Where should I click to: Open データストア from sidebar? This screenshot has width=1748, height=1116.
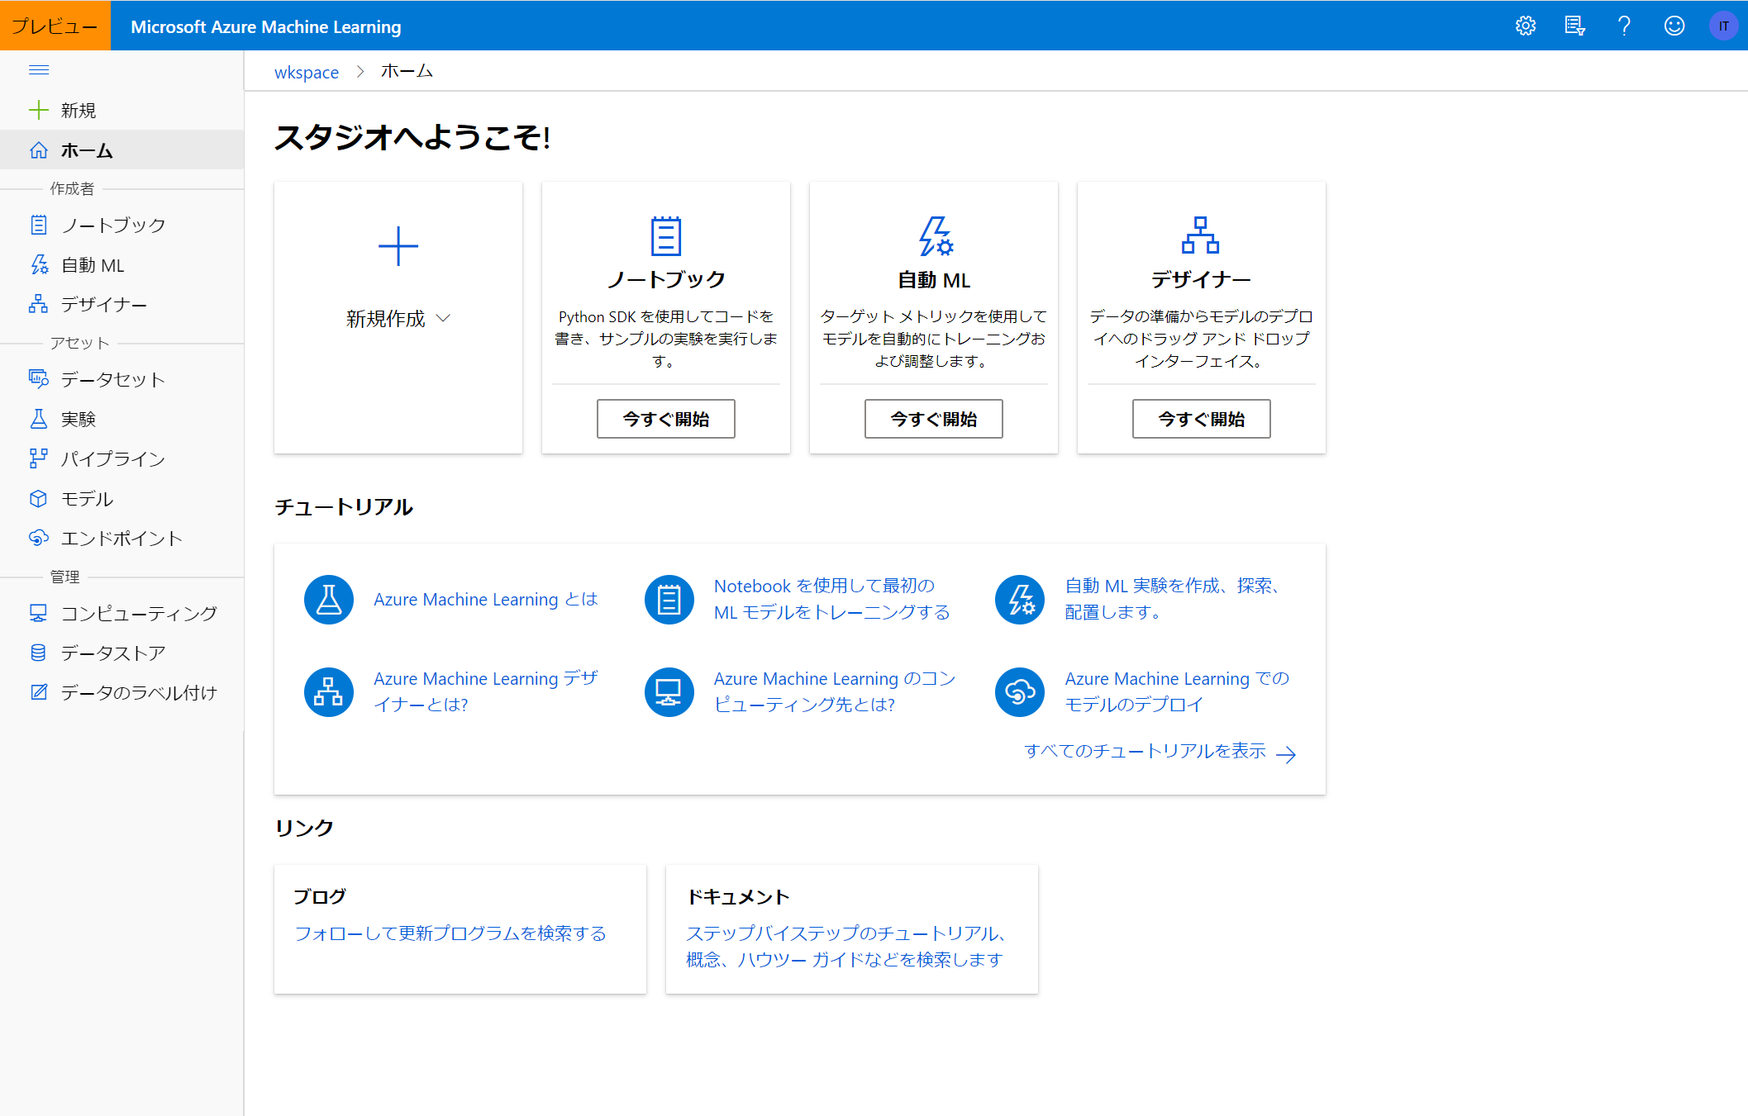coord(121,653)
